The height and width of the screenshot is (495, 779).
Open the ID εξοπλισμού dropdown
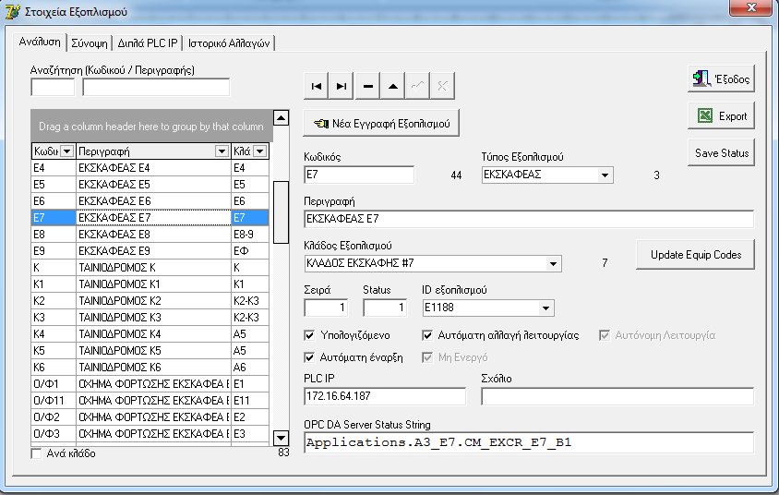click(x=545, y=308)
